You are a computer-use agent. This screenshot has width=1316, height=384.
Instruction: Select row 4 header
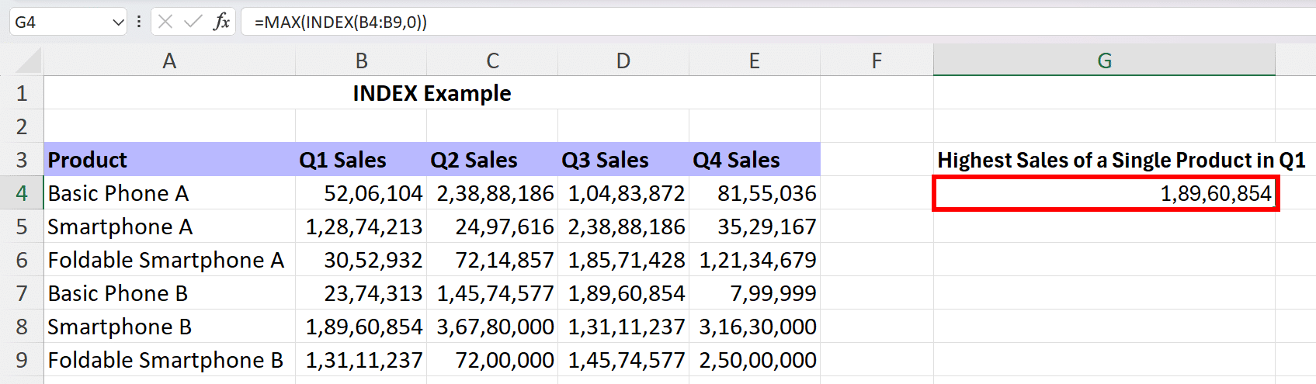[22, 192]
